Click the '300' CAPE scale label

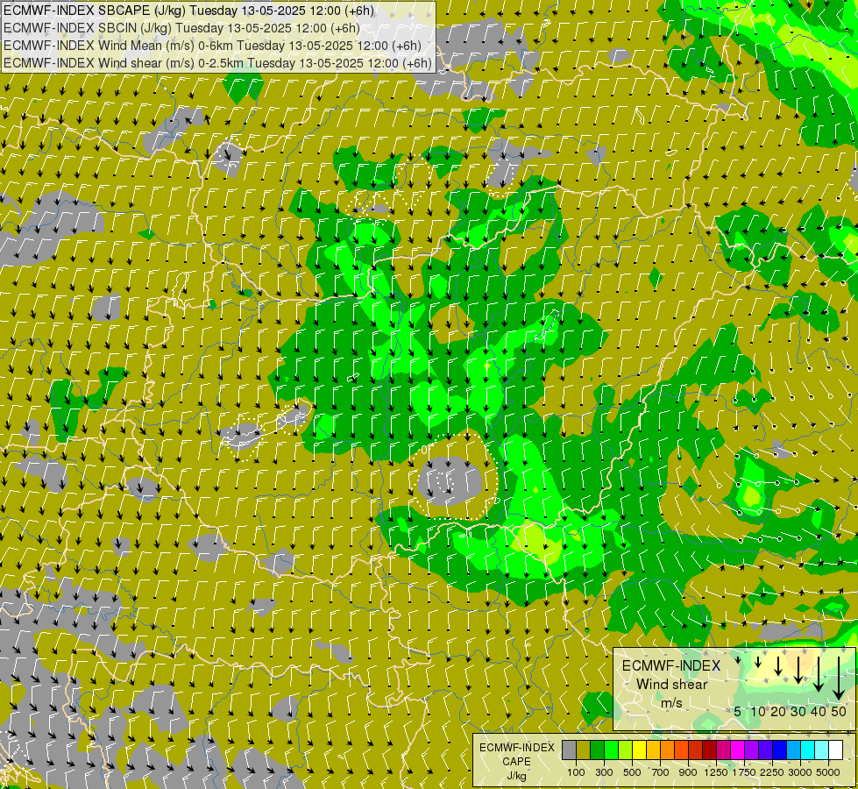pyautogui.click(x=604, y=772)
